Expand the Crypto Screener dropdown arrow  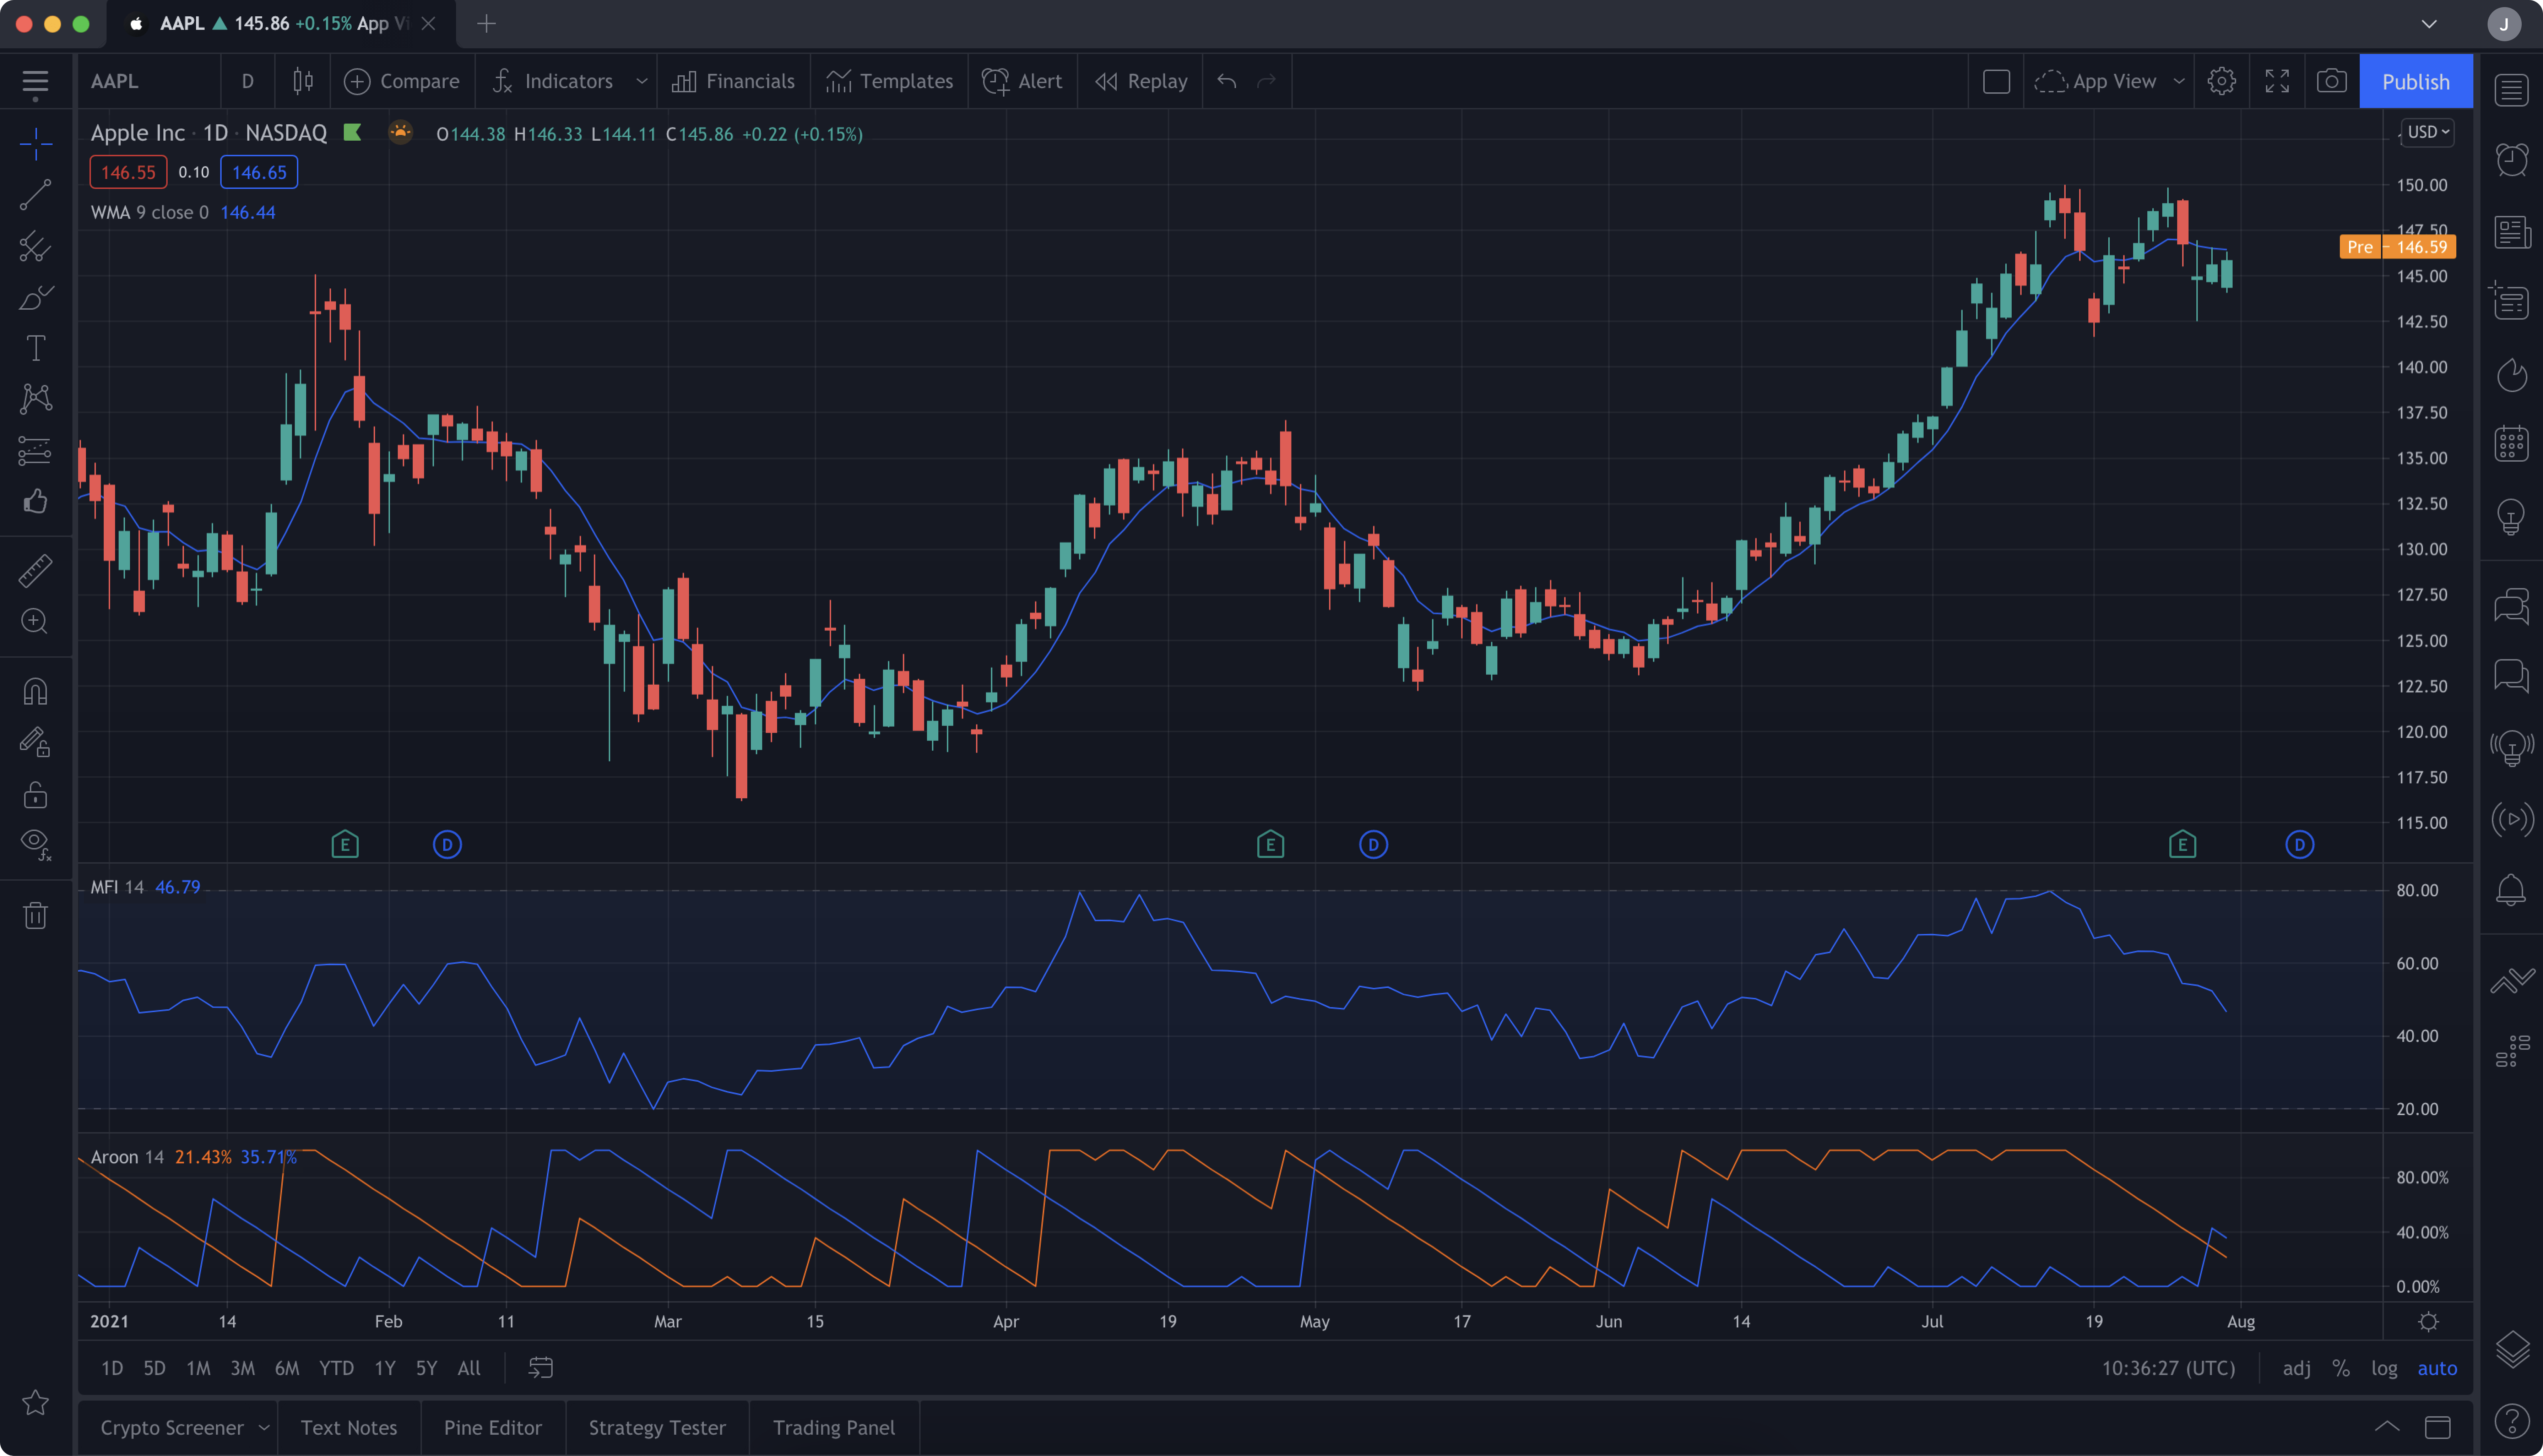pyautogui.click(x=264, y=1427)
